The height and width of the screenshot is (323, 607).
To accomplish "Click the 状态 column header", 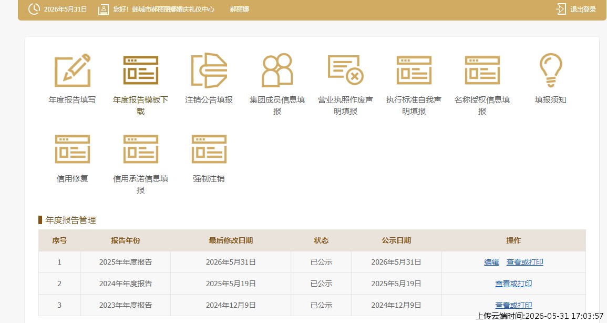I will [x=321, y=240].
